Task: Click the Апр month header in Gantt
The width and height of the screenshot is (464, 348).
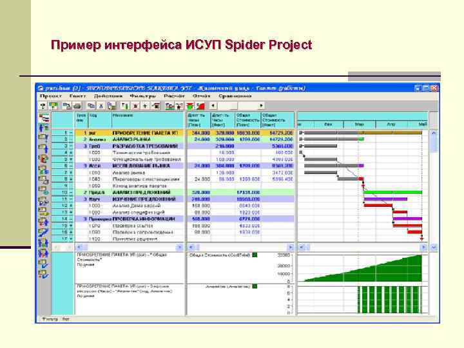Action: coord(391,124)
